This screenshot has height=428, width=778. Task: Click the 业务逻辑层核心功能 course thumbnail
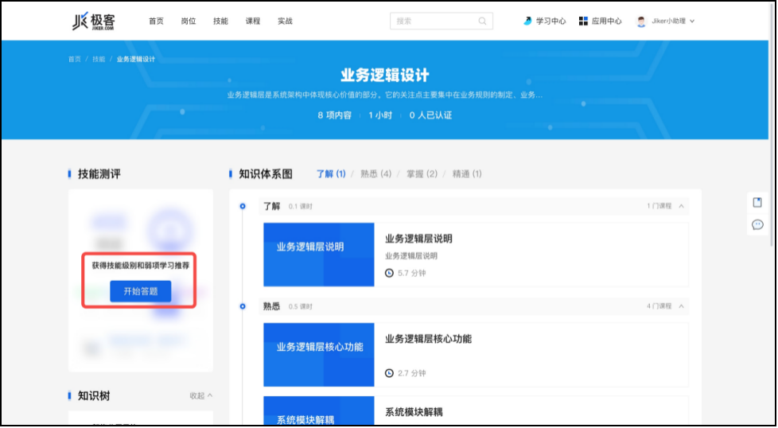tap(318, 355)
